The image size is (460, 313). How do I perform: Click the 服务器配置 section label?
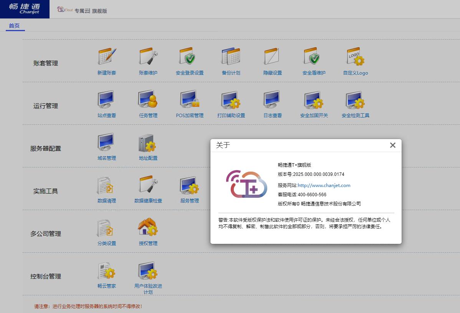pos(46,148)
